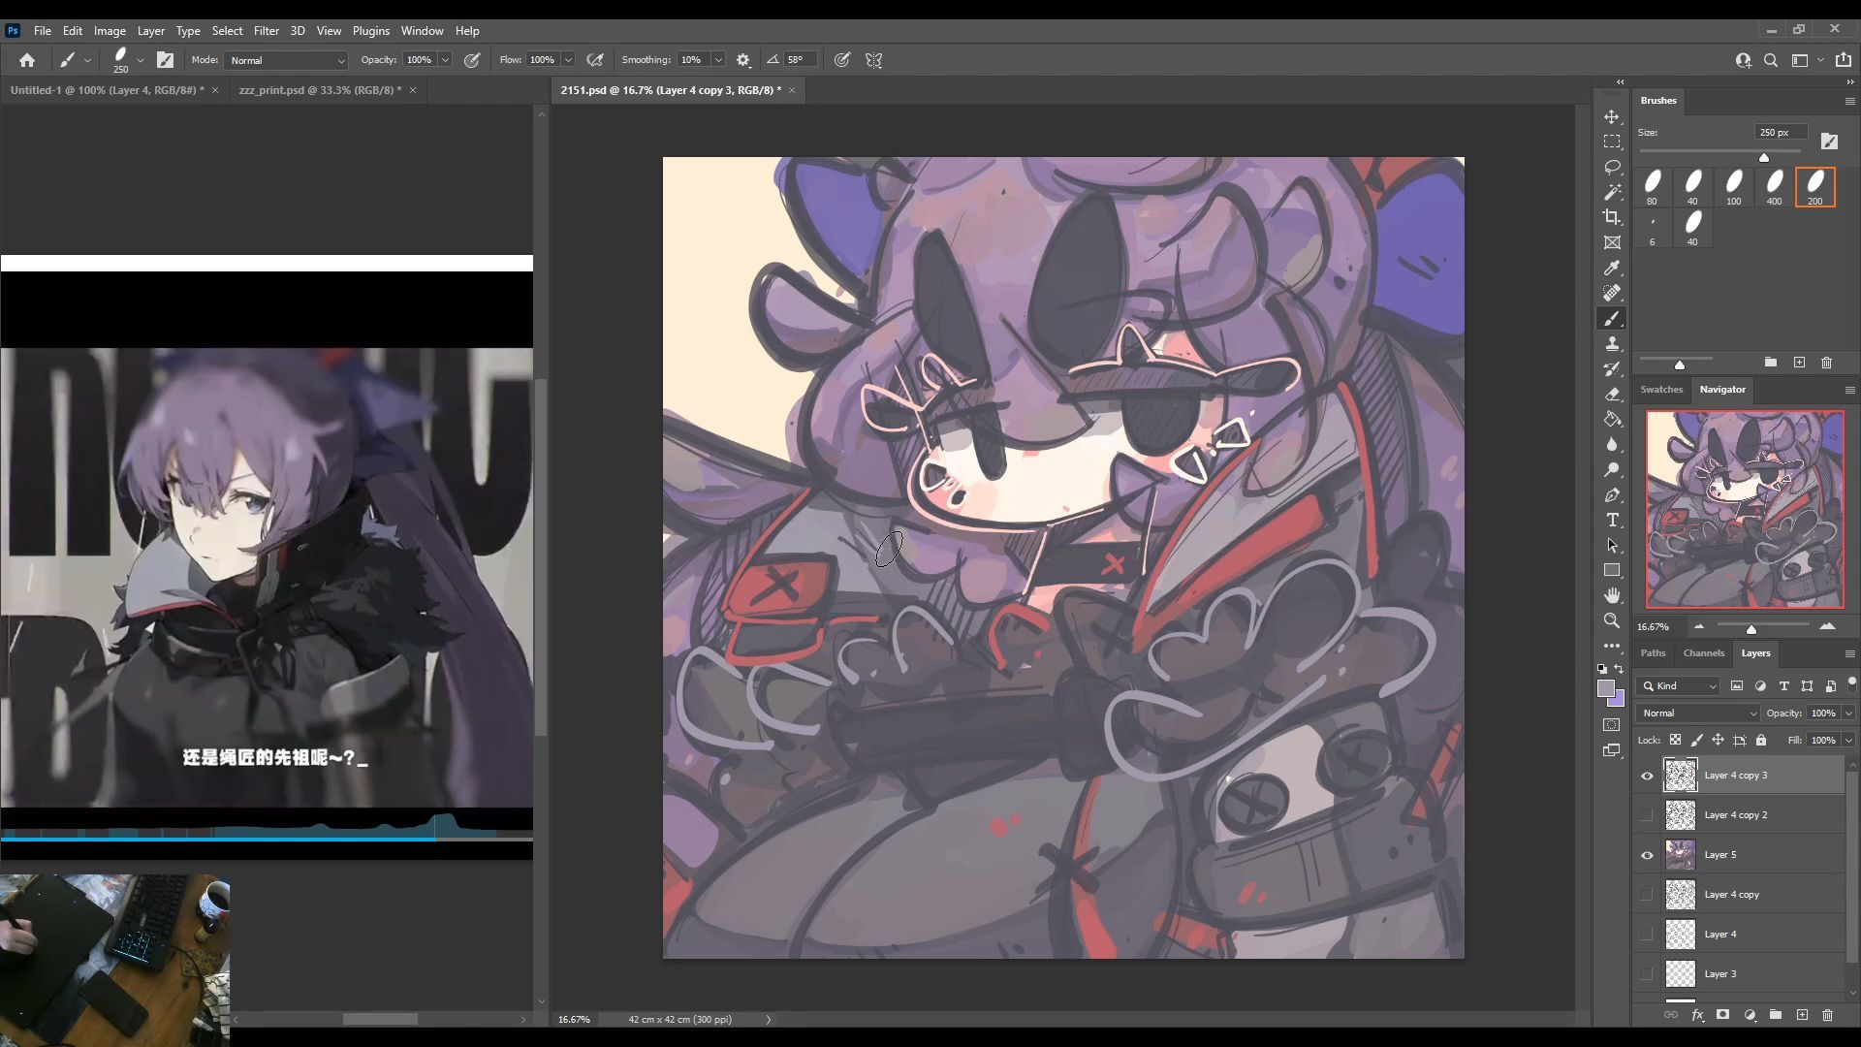Expand the Flow value dropdown

pyautogui.click(x=568, y=60)
